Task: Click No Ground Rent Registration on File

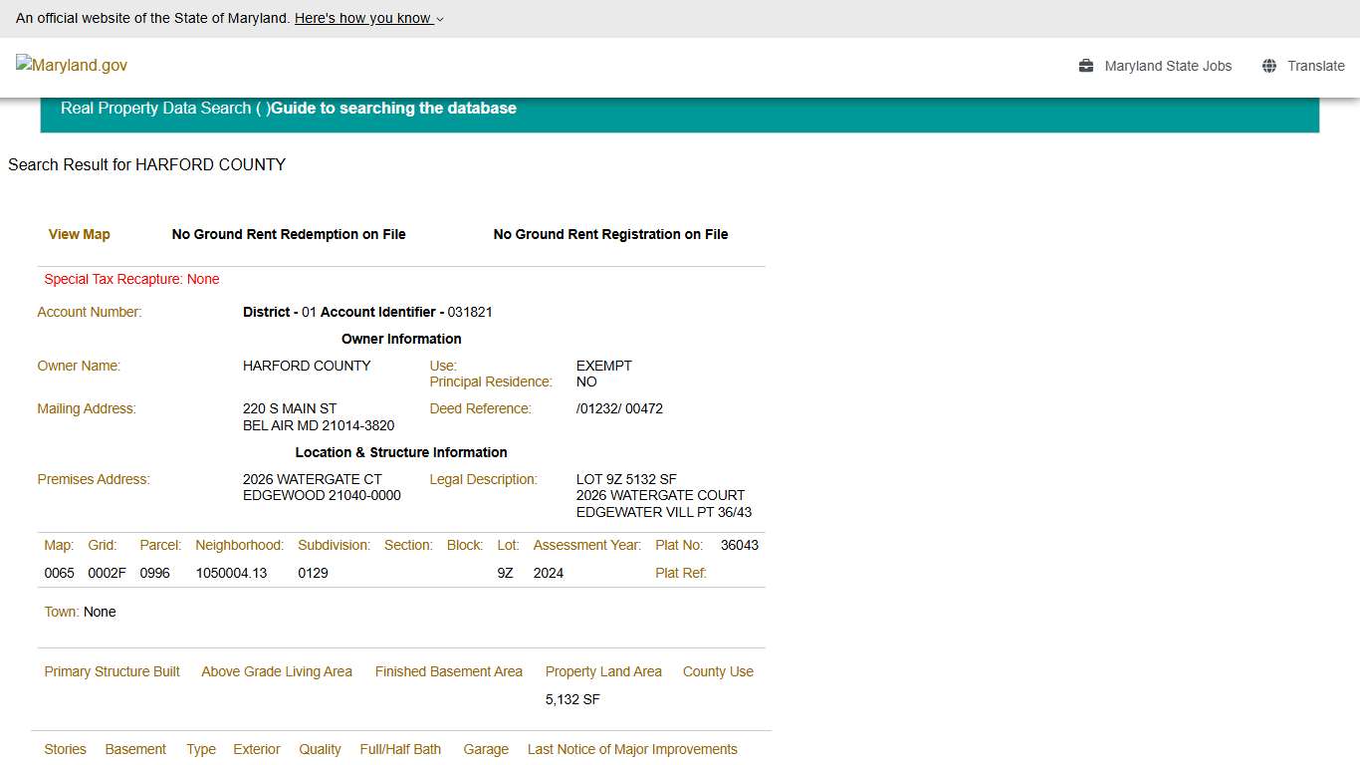Action: pos(610,234)
